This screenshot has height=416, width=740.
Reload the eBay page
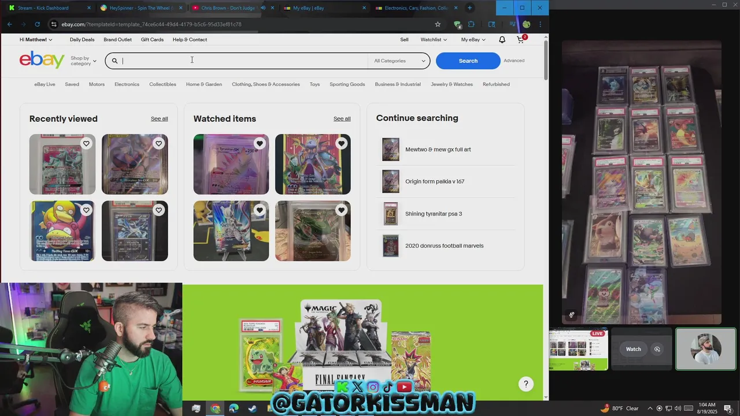point(37,24)
